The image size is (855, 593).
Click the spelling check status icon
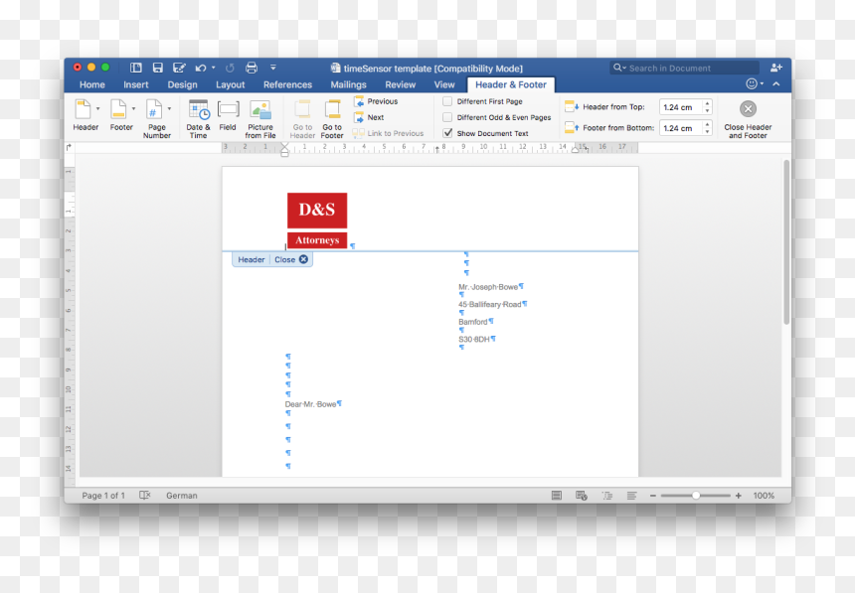coord(144,495)
